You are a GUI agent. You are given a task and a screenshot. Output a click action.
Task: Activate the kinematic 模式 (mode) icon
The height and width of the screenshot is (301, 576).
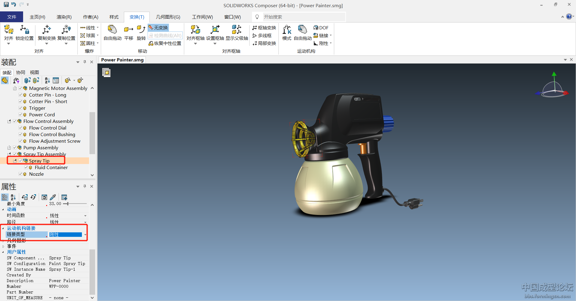point(286,32)
